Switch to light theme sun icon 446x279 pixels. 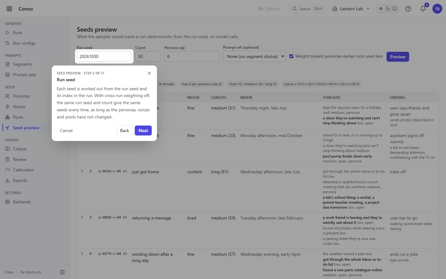tap(381, 9)
